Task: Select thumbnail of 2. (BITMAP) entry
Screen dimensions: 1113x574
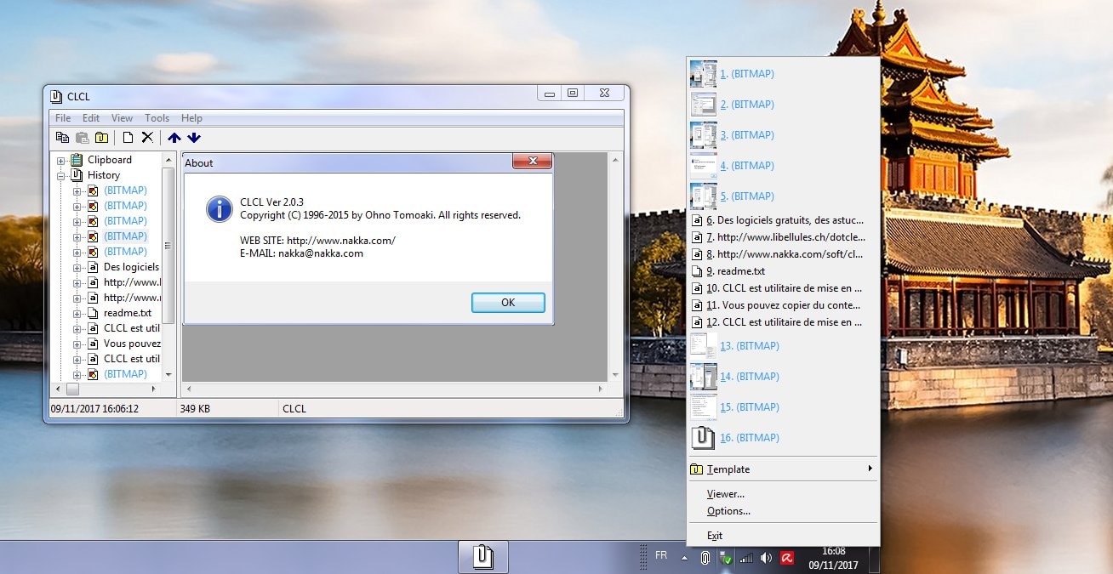Action: pyautogui.click(x=703, y=105)
